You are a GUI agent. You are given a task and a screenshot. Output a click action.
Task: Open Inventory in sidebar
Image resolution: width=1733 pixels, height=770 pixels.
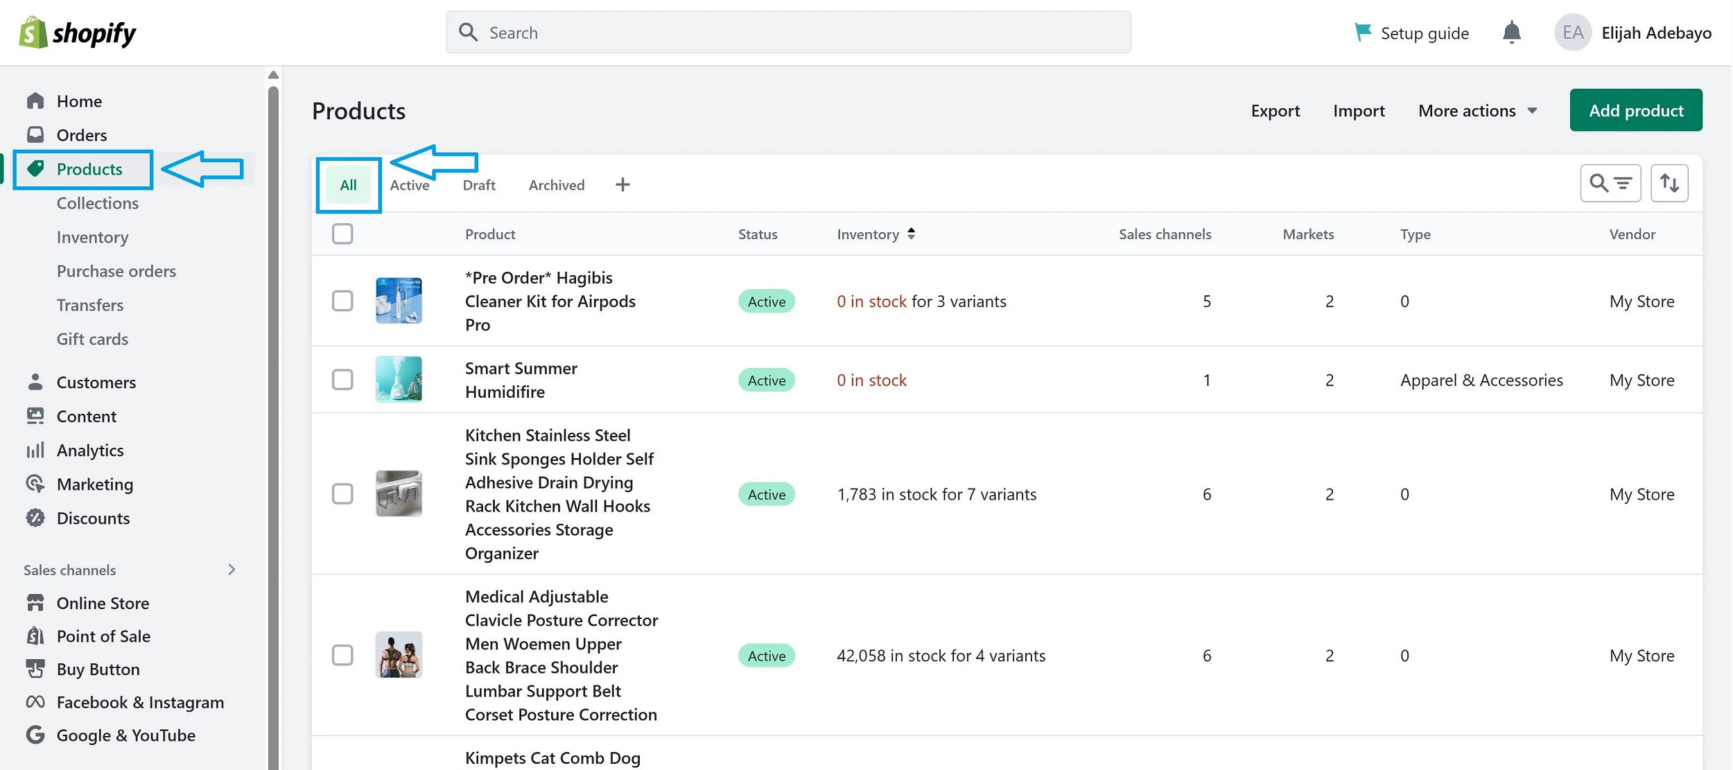(93, 237)
